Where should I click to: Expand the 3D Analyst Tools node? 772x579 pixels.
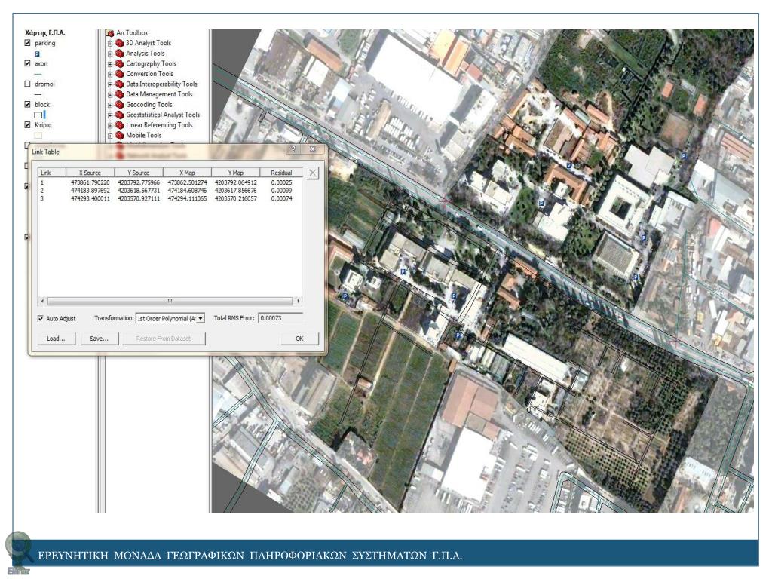[110, 43]
